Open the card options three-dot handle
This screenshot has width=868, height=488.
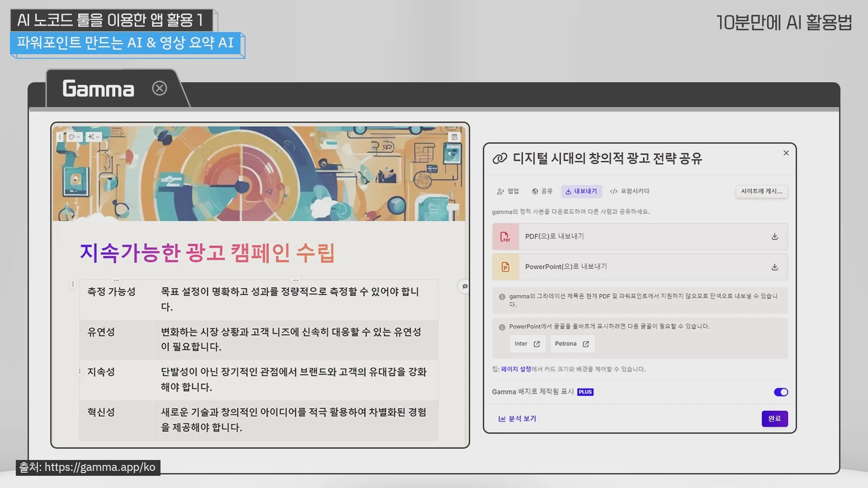60,137
